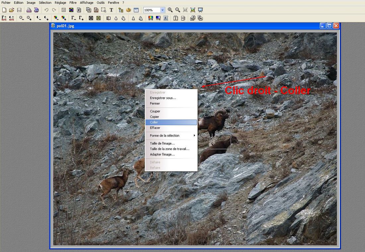Click the Zoom out magnifier icon
This screenshot has height=252, width=365.
pos(178,10)
